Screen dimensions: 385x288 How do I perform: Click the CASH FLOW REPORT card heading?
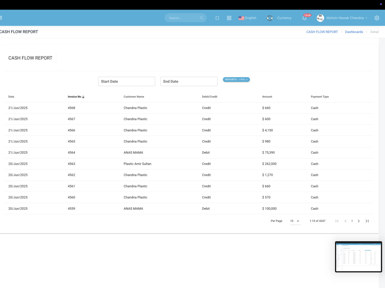[x=30, y=58]
